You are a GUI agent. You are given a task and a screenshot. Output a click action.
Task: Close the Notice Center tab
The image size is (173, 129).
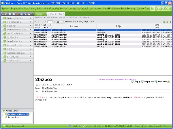(63, 14)
